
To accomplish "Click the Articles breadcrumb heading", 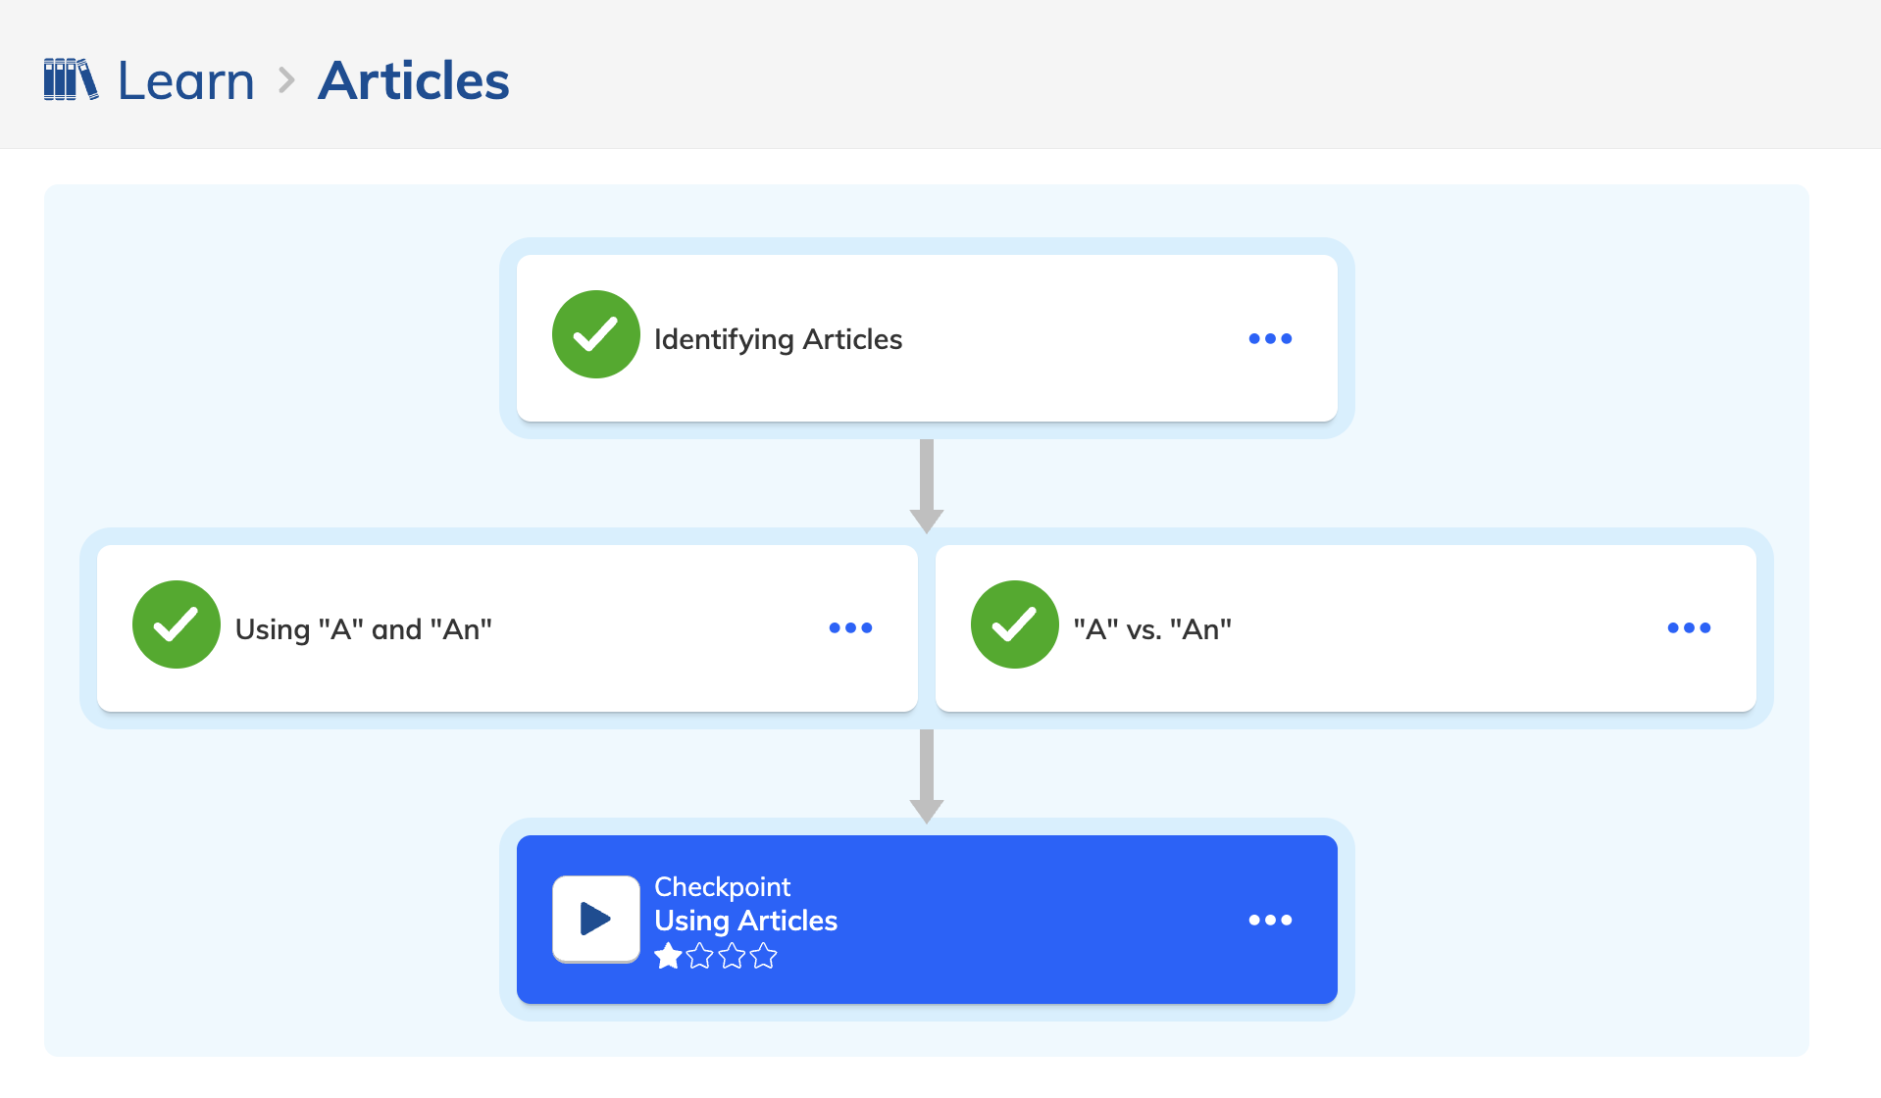I will click(414, 80).
